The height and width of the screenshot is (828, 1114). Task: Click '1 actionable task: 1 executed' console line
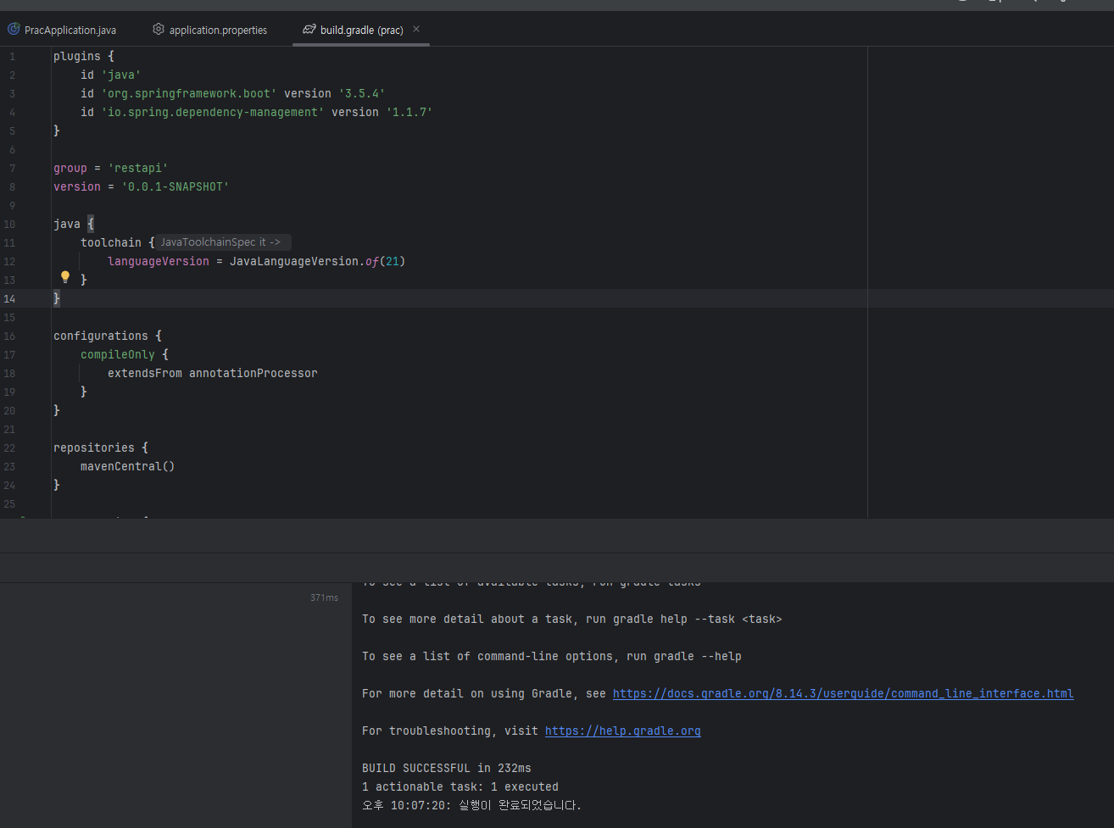pyautogui.click(x=460, y=786)
